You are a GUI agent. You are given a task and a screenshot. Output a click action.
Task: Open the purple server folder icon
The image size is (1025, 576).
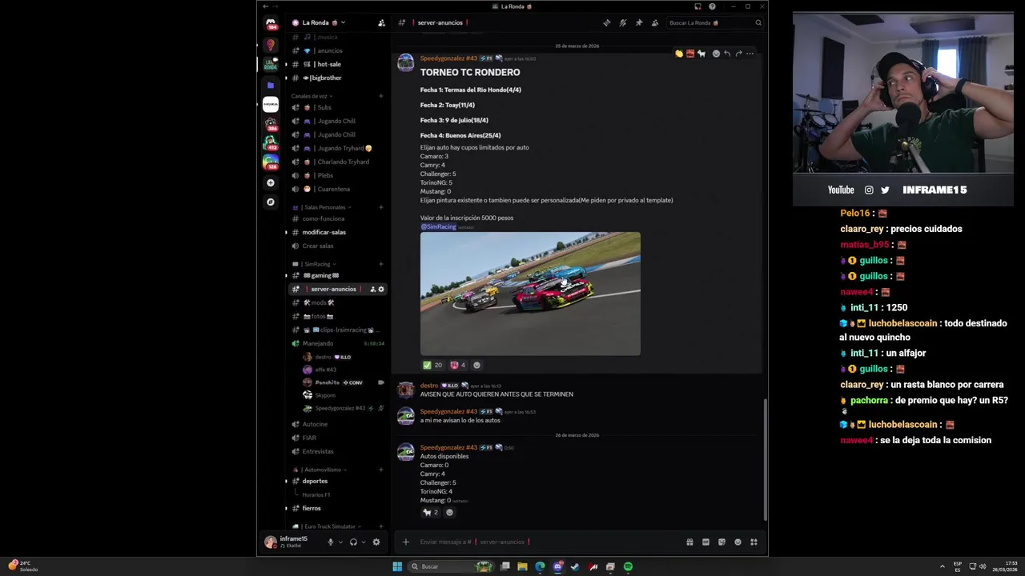click(x=271, y=85)
